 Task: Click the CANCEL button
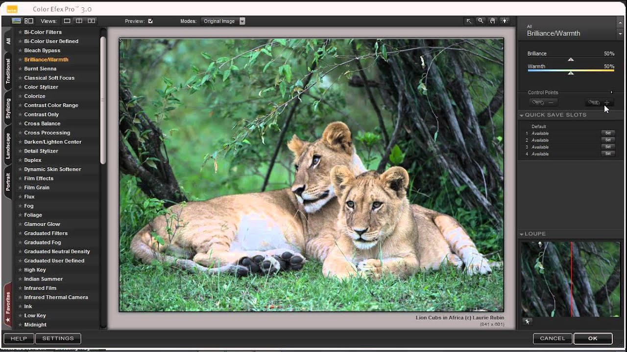click(553, 338)
